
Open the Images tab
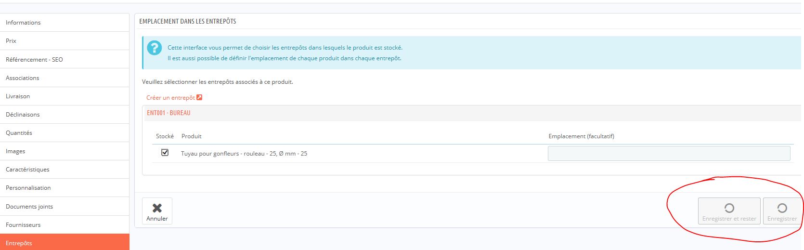click(65, 151)
